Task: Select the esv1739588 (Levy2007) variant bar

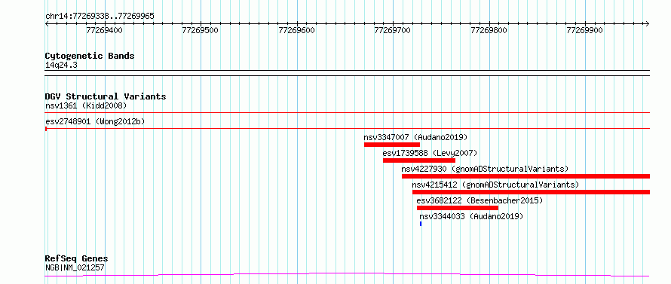Action: point(419,160)
